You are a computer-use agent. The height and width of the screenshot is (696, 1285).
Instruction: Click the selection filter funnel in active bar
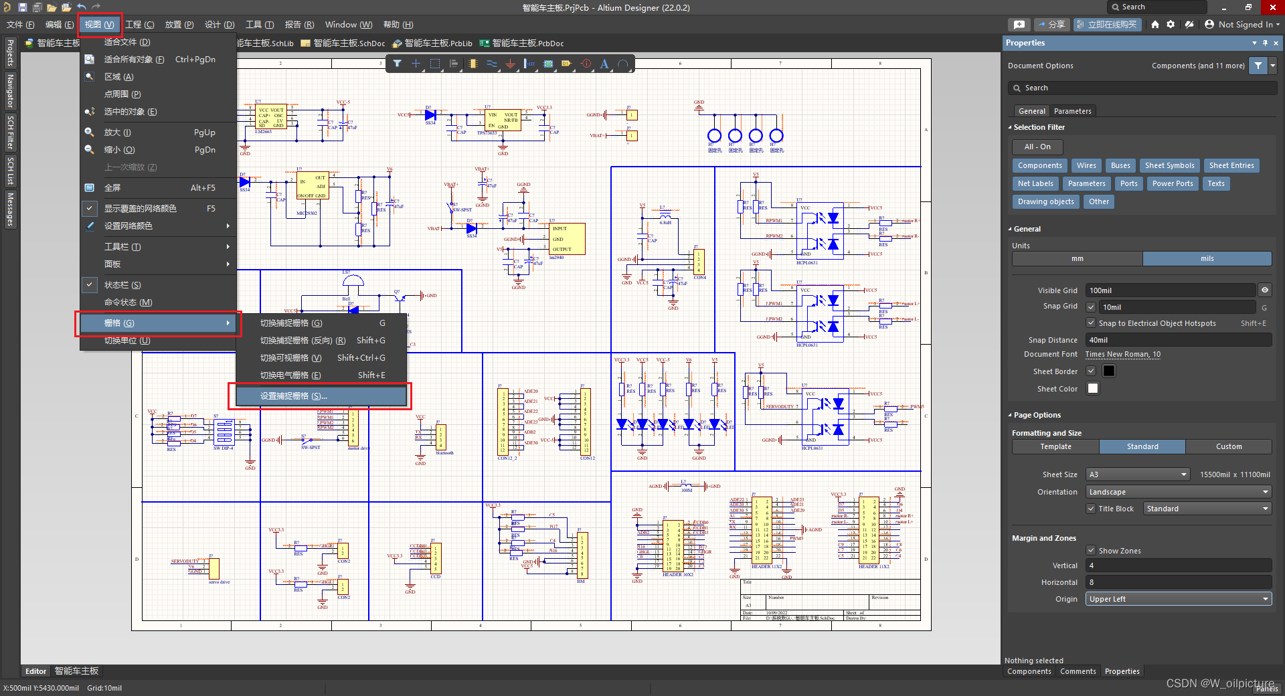[x=398, y=64]
